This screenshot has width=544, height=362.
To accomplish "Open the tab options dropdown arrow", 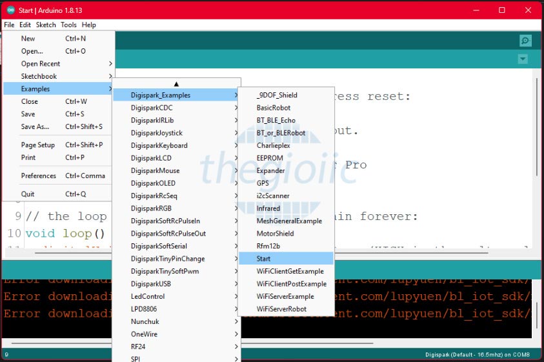I will [523, 59].
